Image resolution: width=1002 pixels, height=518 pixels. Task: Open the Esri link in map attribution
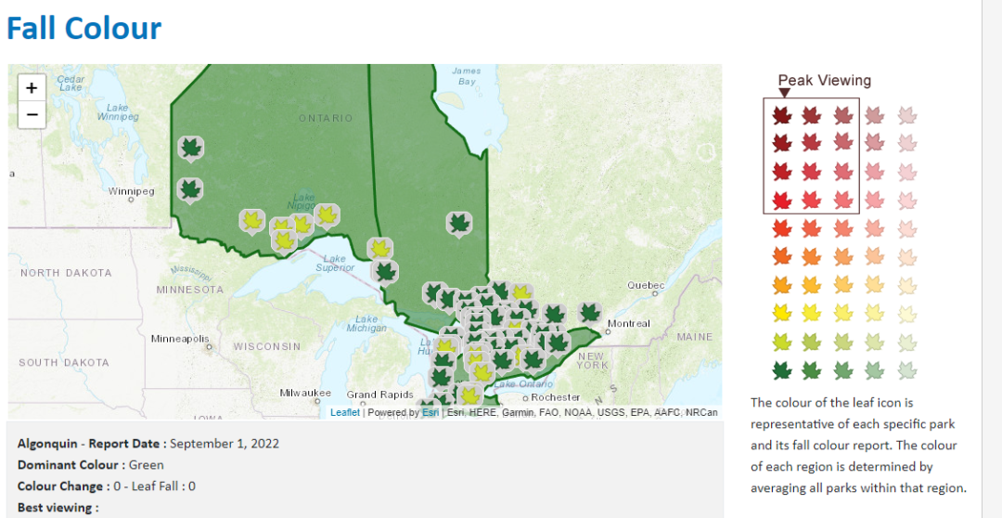(x=430, y=412)
